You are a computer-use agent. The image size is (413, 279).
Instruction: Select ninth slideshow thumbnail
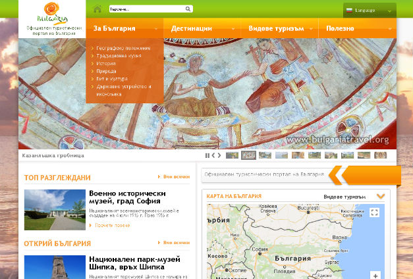click(x=364, y=155)
